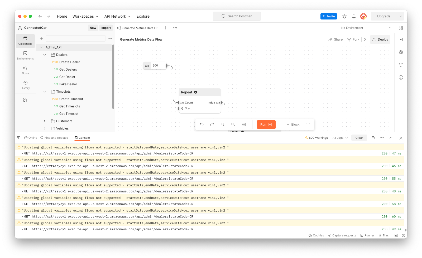Add a Block to the flow

pos(293,125)
